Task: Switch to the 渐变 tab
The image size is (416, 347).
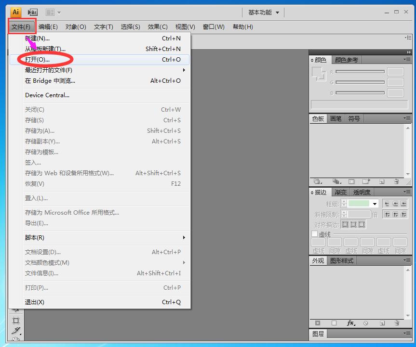Action: coord(340,192)
